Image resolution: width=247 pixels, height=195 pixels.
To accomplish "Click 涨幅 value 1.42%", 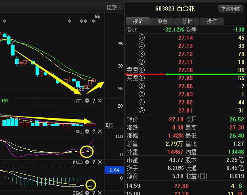I will coord(175,136).
